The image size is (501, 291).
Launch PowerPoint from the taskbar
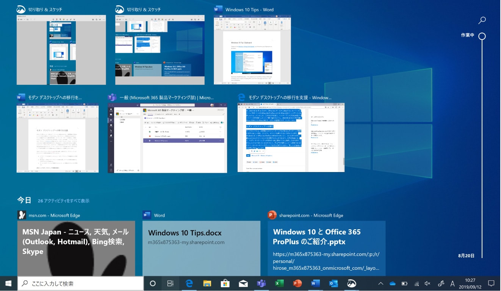tap(297, 283)
